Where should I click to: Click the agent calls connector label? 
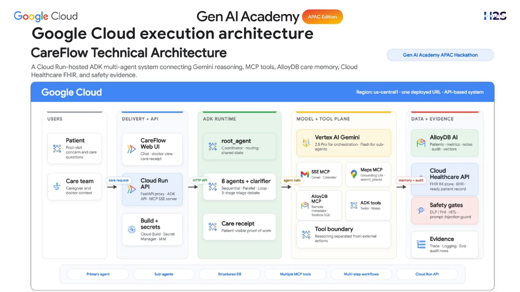292,180
